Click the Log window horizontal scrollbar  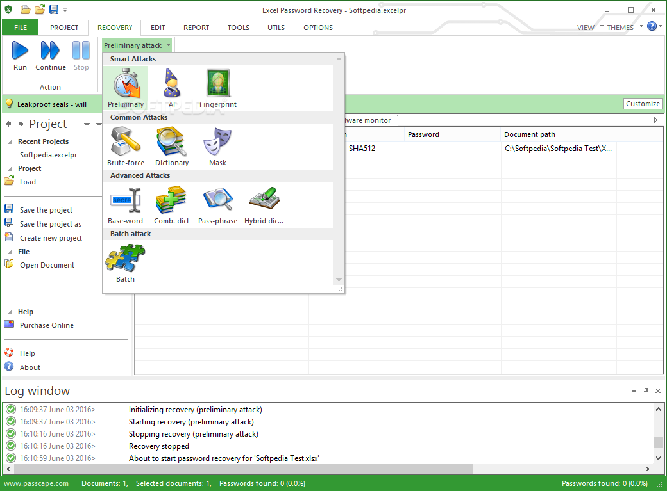243,469
